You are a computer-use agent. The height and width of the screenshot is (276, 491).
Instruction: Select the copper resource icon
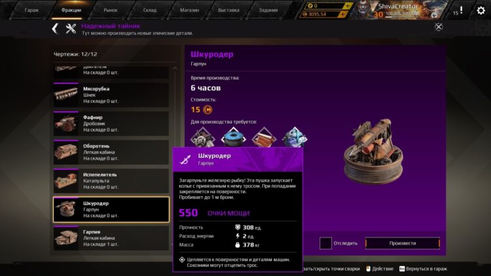coord(264,137)
